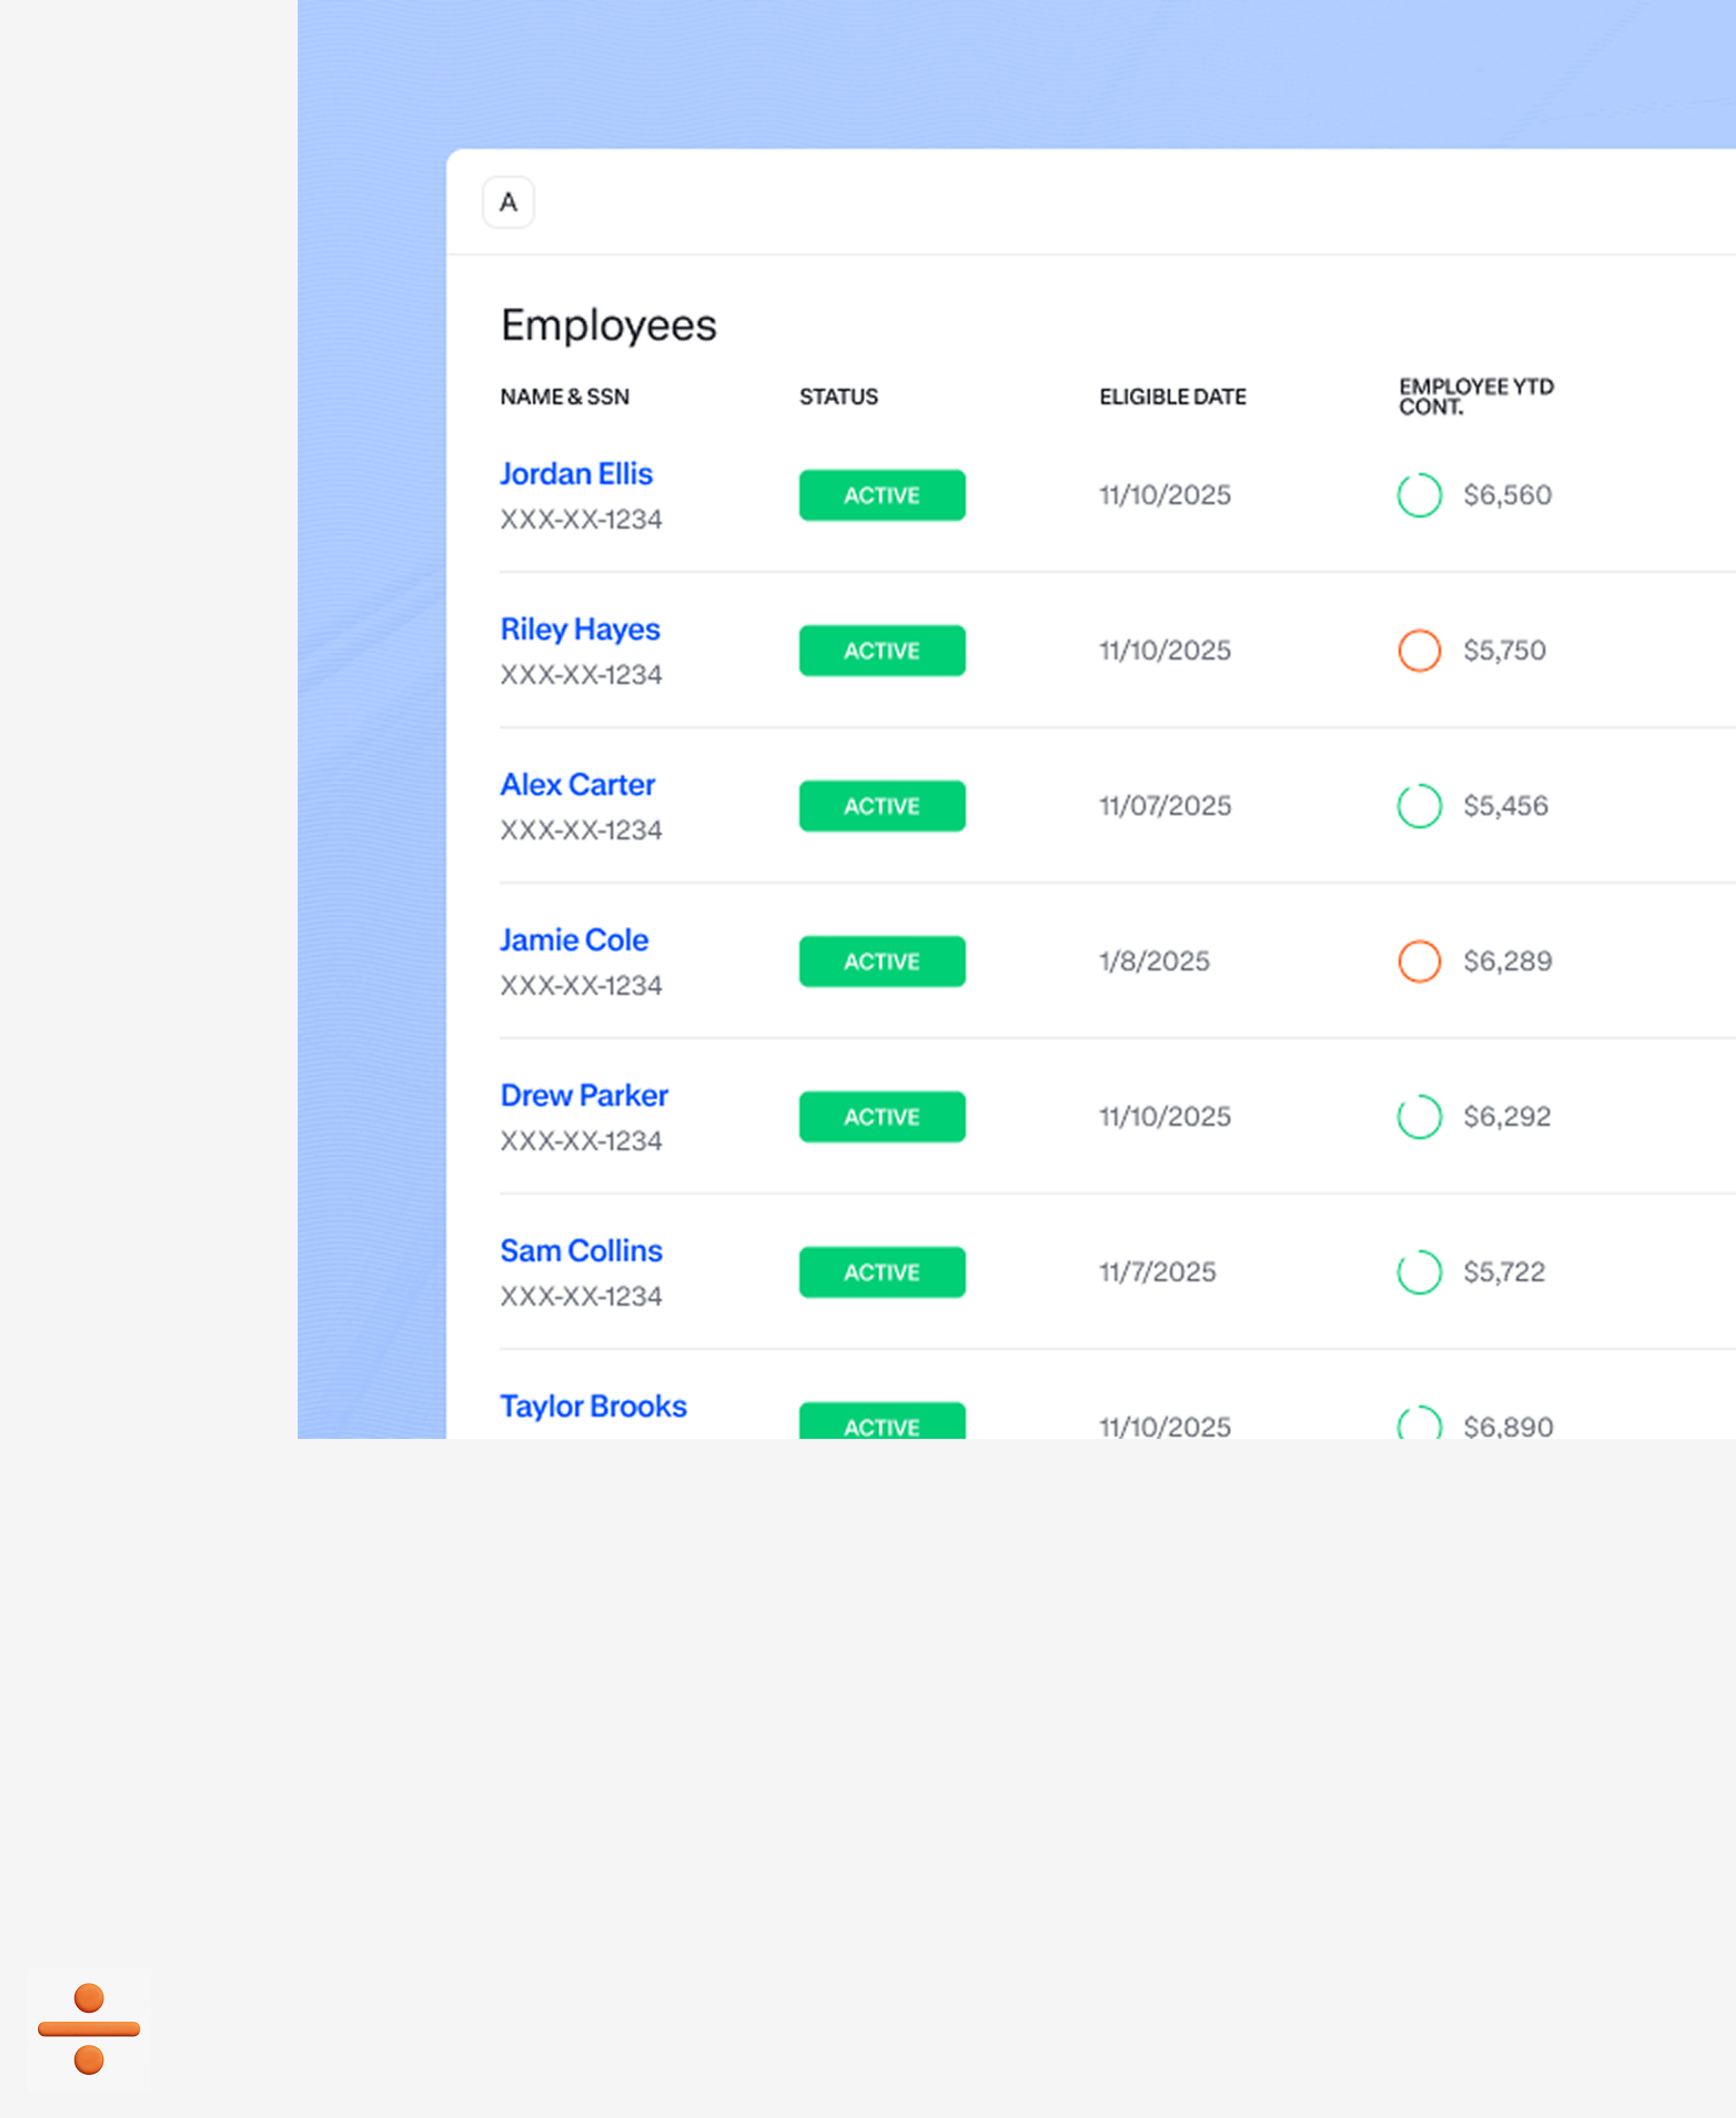Click ACTIVE badge in Riley Hayes row
This screenshot has height=2118, width=1736.
tap(882, 650)
